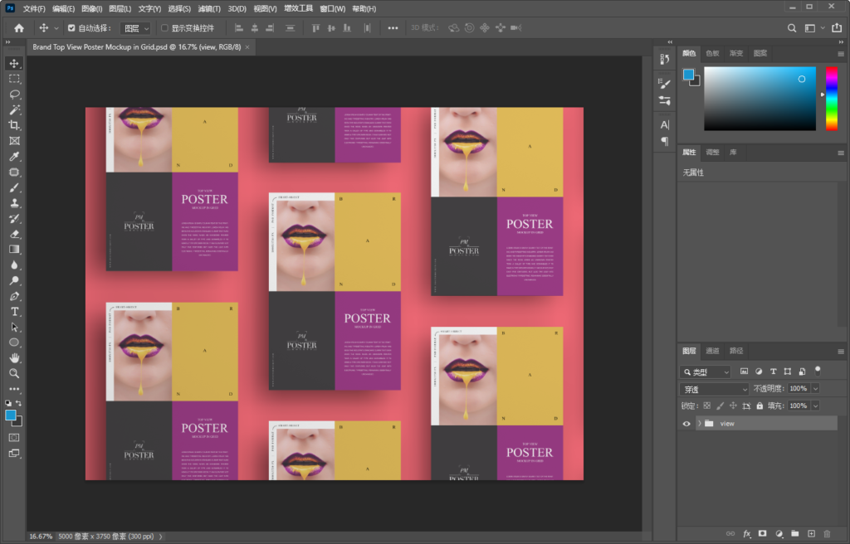Select the Zoom tool
The image size is (850, 544).
click(x=14, y=373)
